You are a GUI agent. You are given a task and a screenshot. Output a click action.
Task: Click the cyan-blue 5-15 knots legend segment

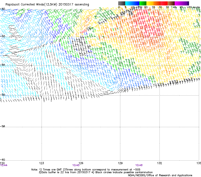[132, 3]
